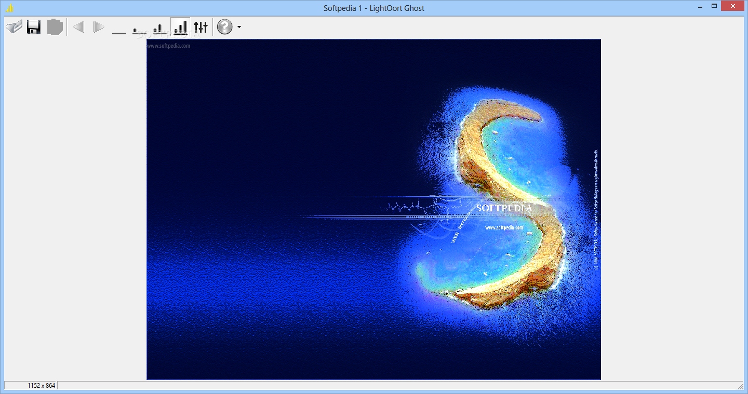Select the three-bar high level effect
The width and height of the screenshot is (748, 394).
pyautogui.click(x=180, y=27)
